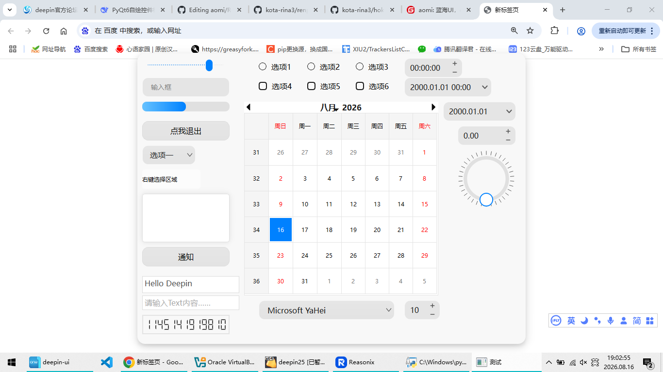Open Windows Start menu
Image resolution: width=663 pixels, height=372 pixels.
[12, 362]
